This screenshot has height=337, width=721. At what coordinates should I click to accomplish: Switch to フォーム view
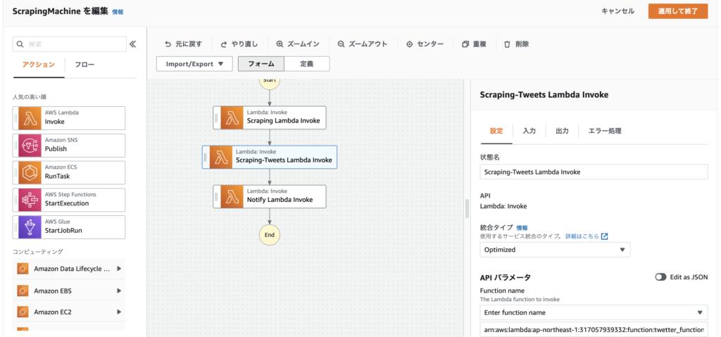coord(261,64)
